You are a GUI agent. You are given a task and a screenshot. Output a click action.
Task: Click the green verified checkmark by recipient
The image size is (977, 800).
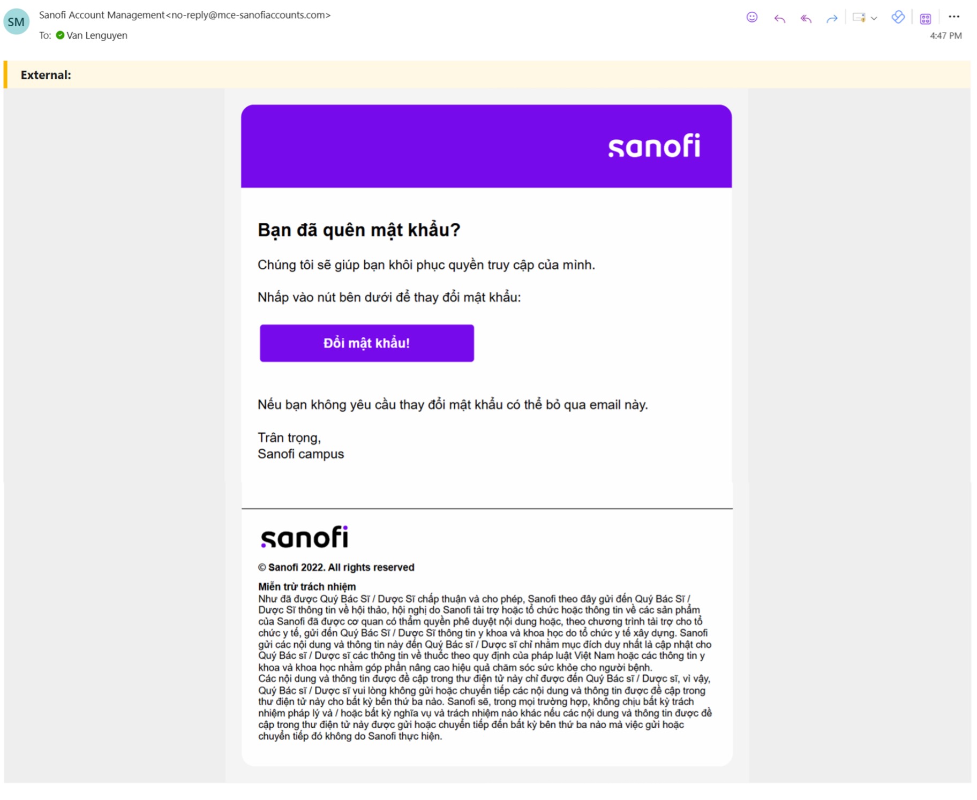[x=60, y=35]
